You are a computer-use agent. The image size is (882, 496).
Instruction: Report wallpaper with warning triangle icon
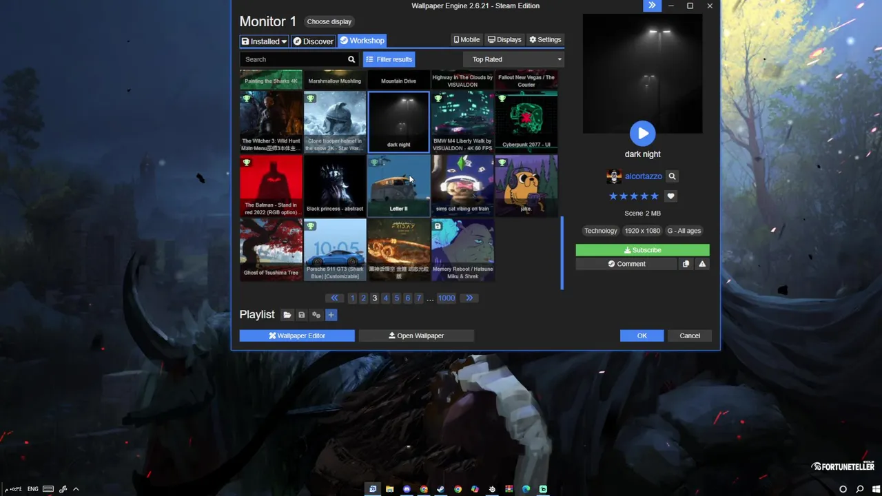coord(702,264)
